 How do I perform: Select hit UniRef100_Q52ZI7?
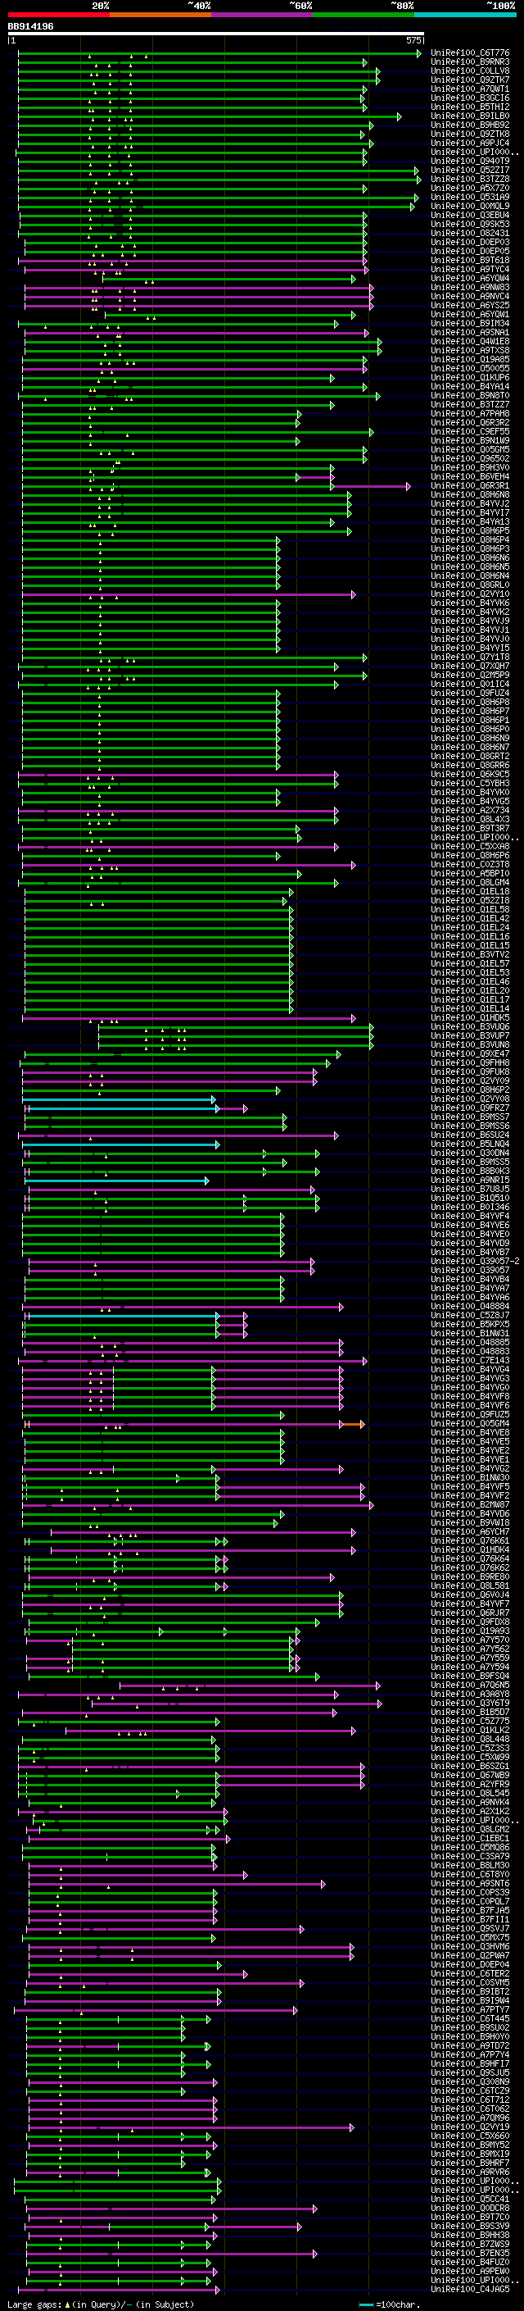[x=470, y=171]
